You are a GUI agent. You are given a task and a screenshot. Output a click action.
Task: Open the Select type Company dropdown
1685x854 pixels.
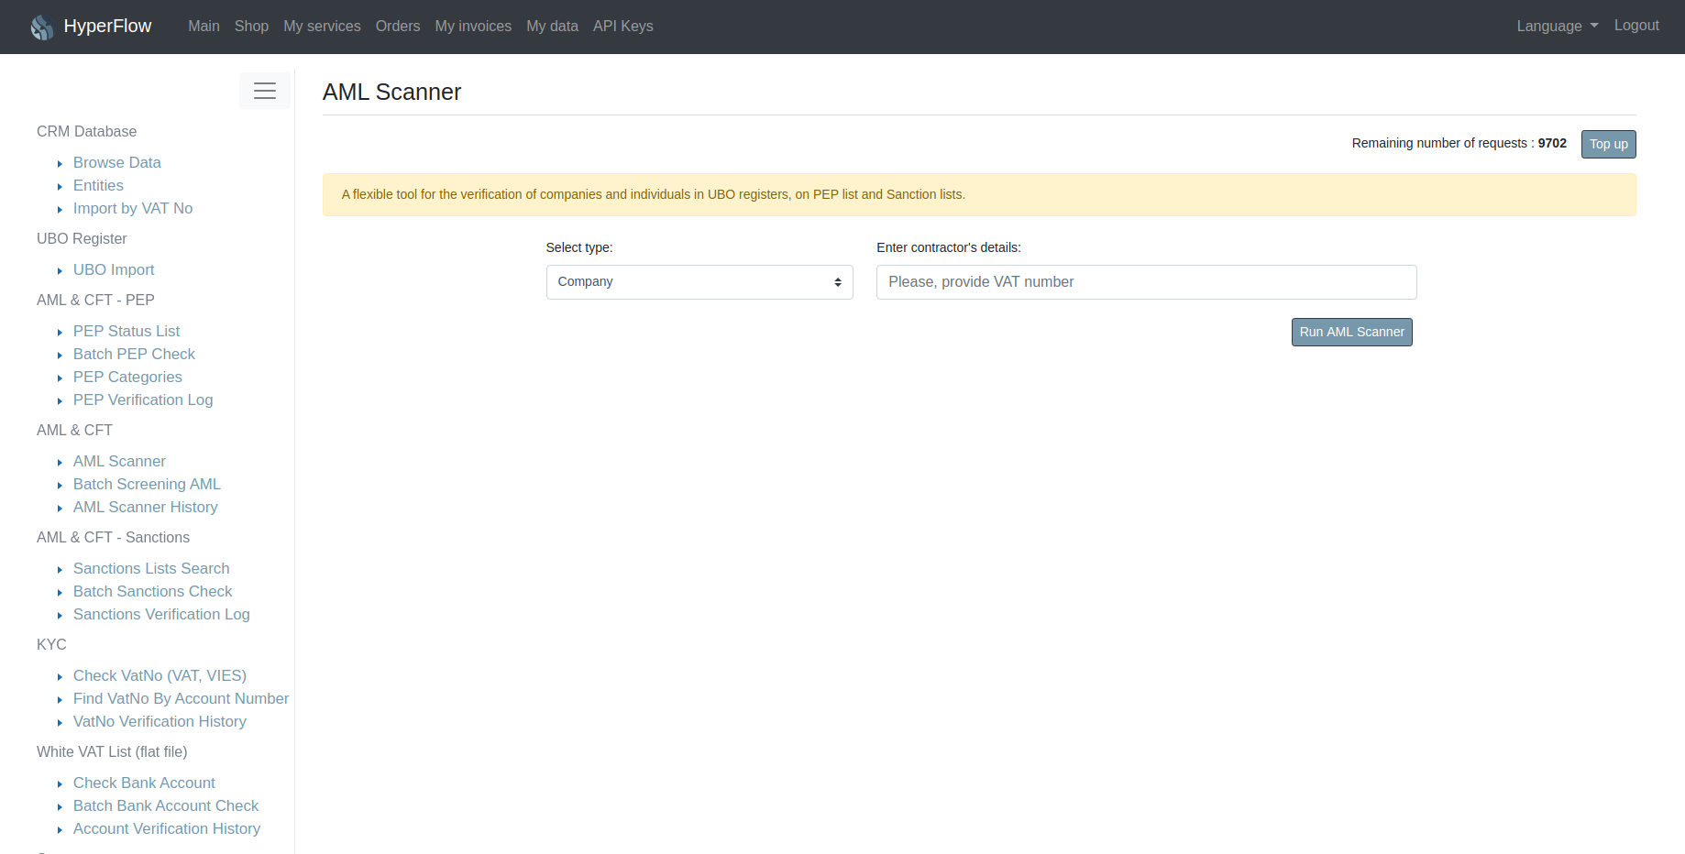click(699, 282)
